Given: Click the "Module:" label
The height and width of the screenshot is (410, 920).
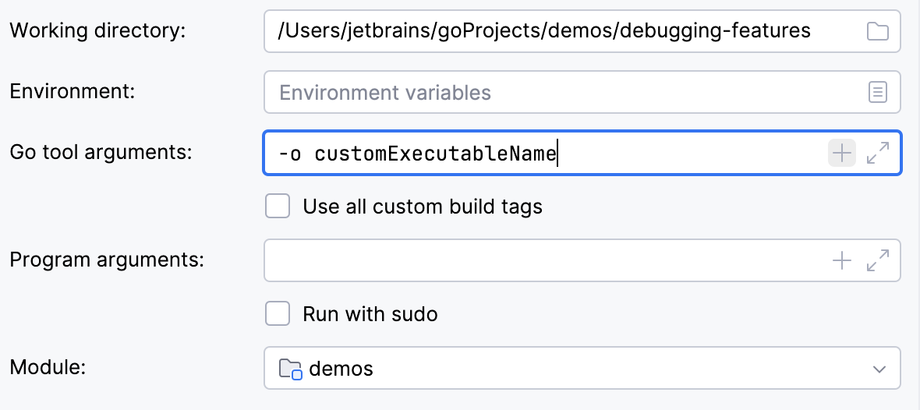Looking at the screenshot, I should coord(48,367).
